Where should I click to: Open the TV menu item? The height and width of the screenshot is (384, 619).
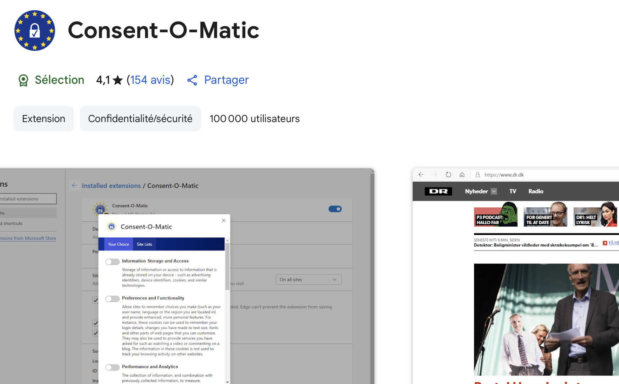pos(513,191)
